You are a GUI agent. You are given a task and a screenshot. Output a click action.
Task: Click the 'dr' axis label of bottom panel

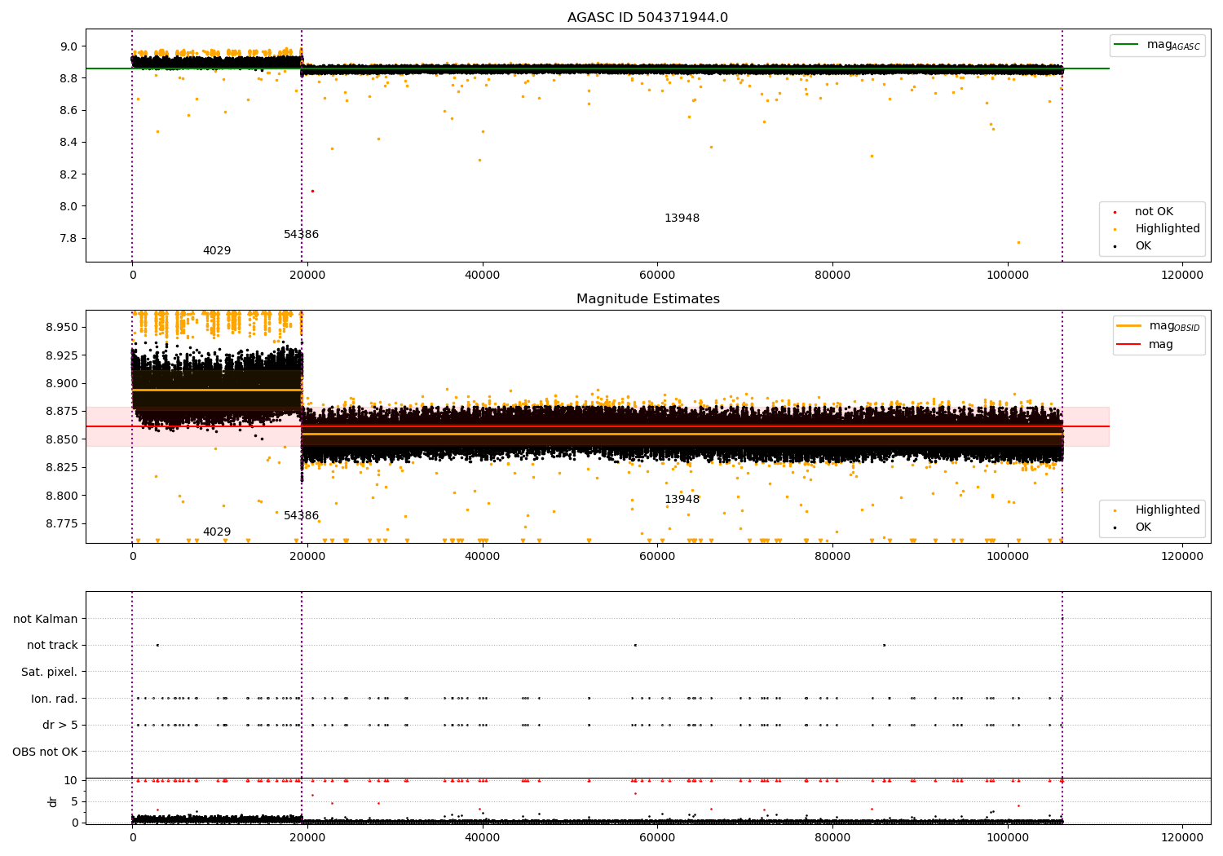point(53,801)
